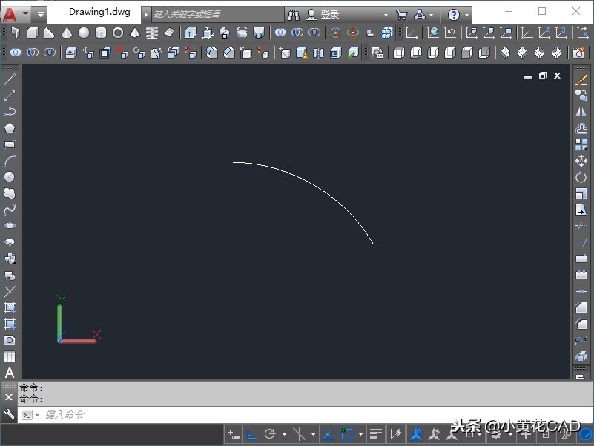Select the Rotate tool in modify toolbar

coord(581,177)
